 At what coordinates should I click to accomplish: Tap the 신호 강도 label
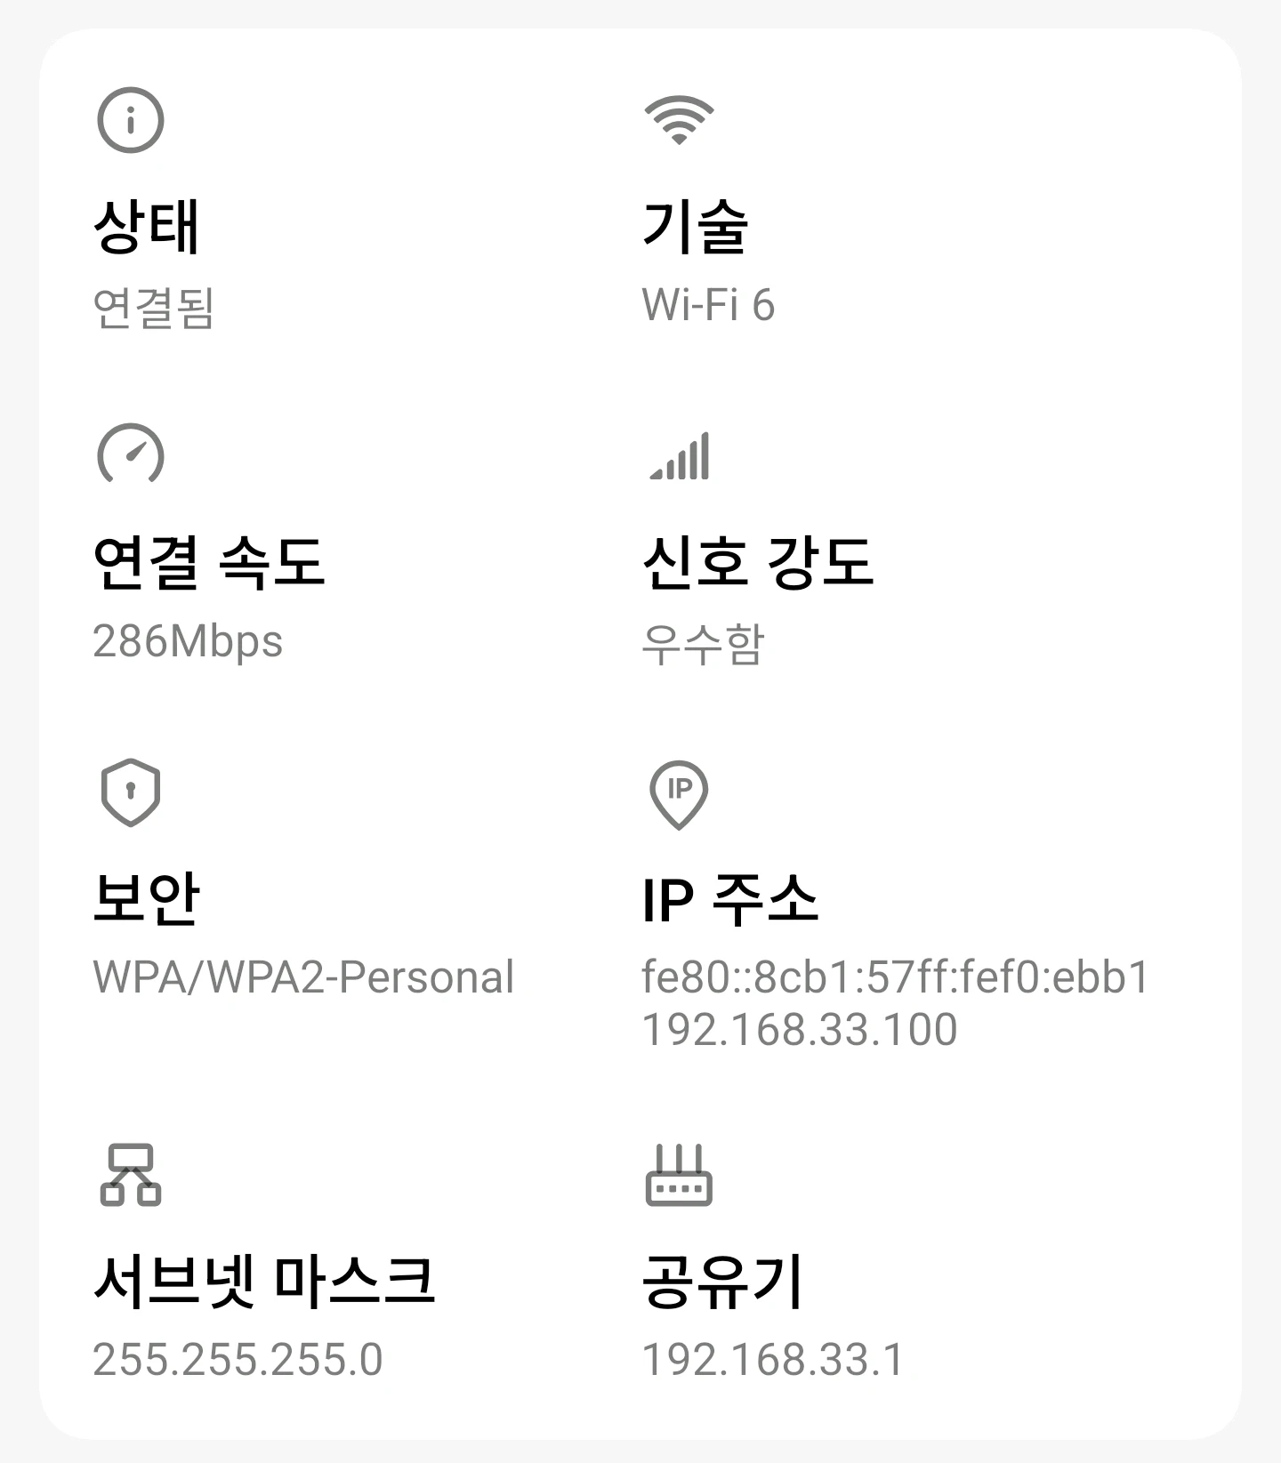coord(758,562)
